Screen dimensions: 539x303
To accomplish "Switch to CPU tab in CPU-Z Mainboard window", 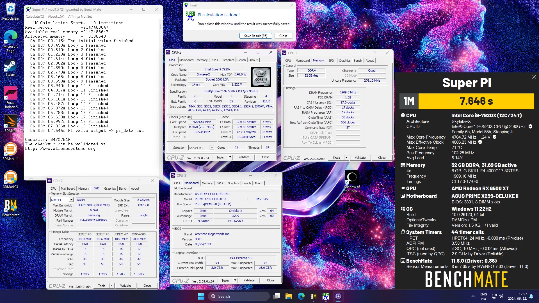I will pyautogui.click(x=177, y=183).
